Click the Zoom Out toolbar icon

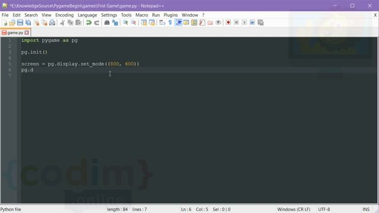click(x=133, y=22)
